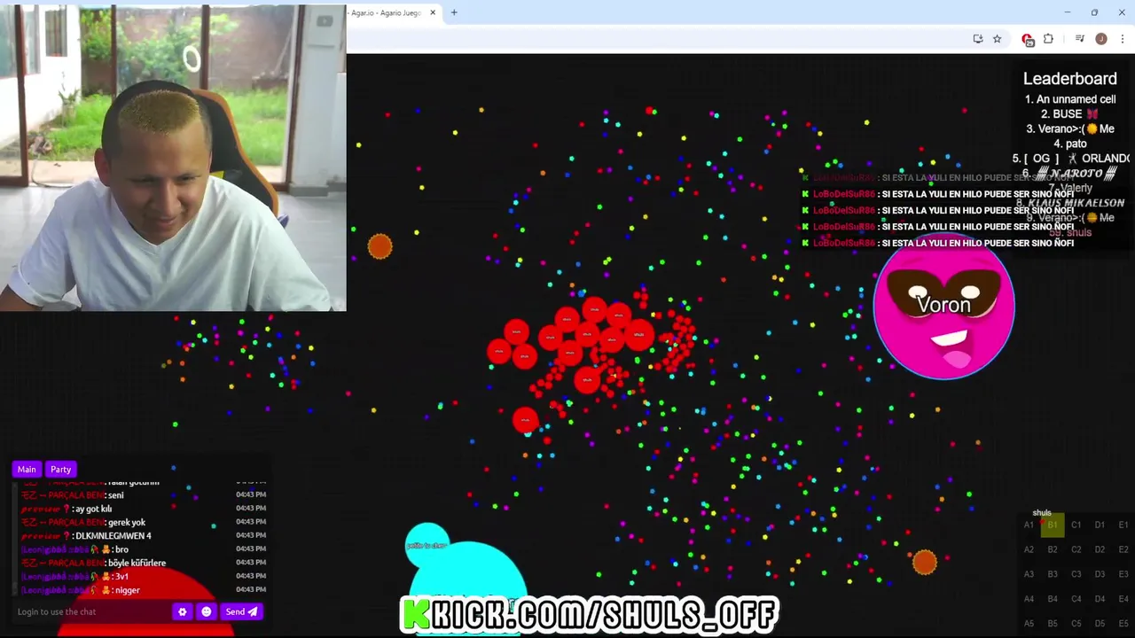Click chat message '3v1'
1135x638 pixels.
tap(121, 577)
